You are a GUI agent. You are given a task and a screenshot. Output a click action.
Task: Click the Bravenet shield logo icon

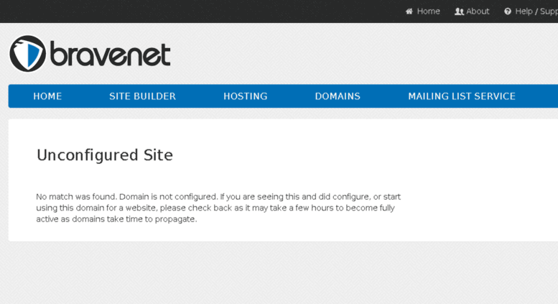pos(27,53)
